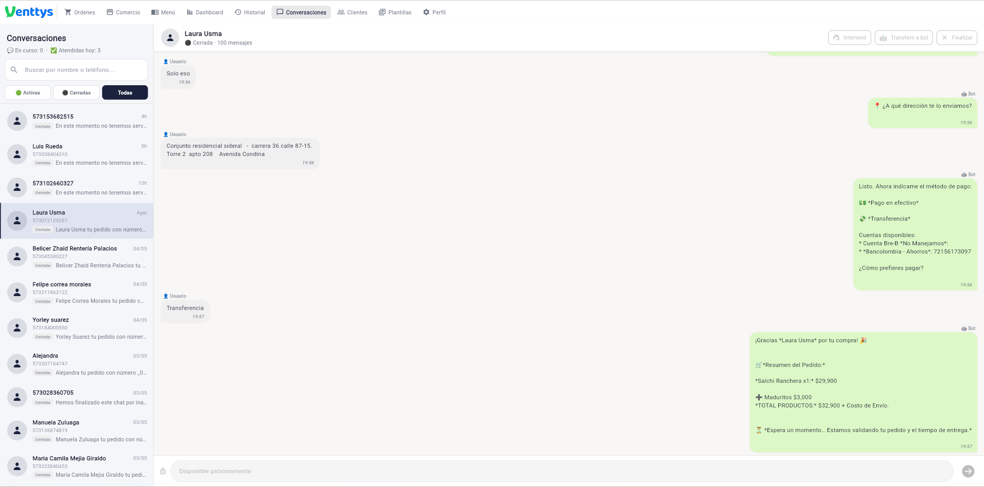
Task: Open Luis Rueda conversation
Action: (x=77, y=154)
